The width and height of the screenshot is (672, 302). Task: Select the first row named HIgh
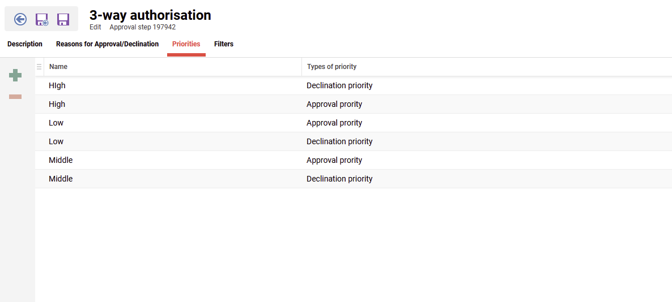[x=57, y=85]
